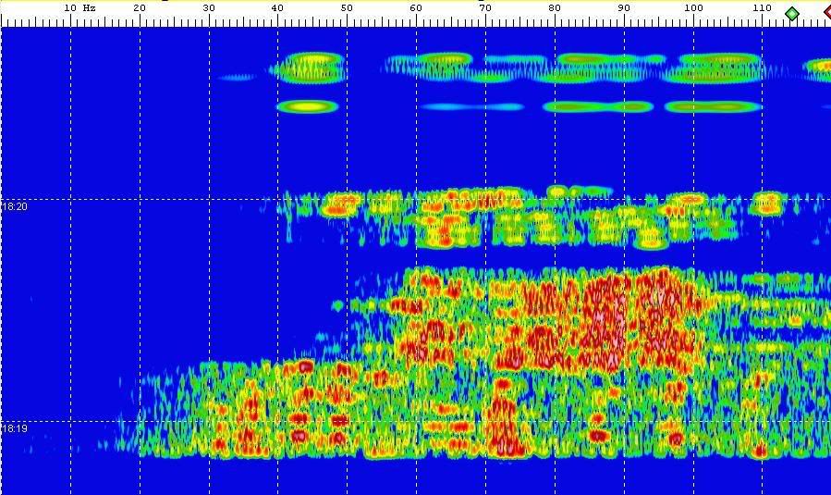Click the 18:20 time label
The image size is (831, 495).
tap(15, 206)
